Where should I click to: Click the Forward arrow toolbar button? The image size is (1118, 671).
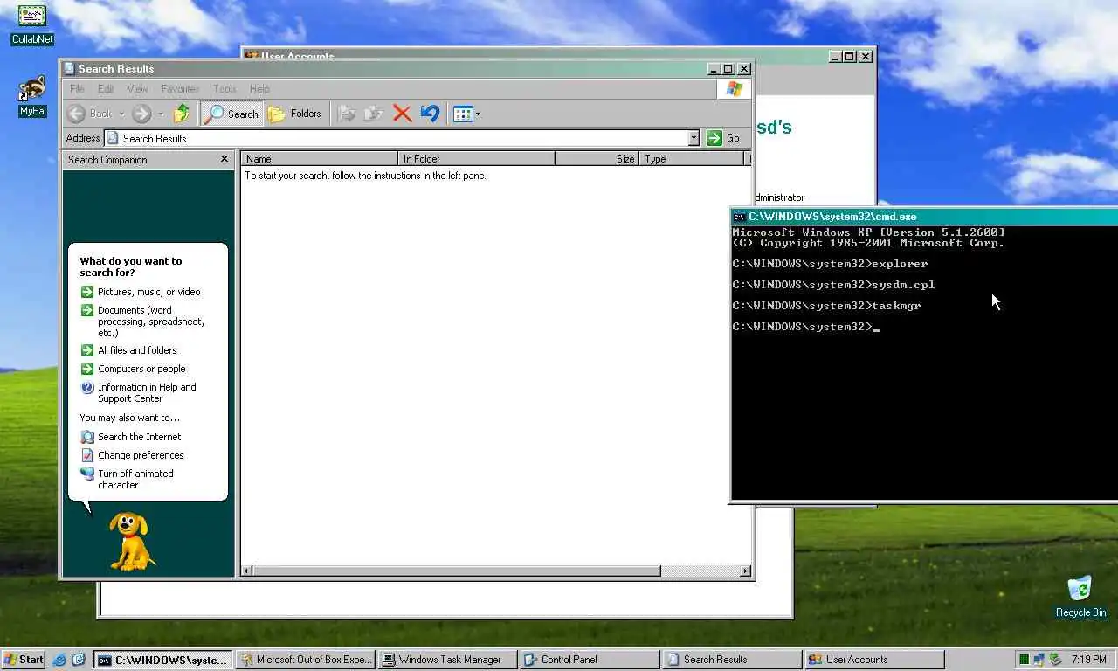pos(141,114)
